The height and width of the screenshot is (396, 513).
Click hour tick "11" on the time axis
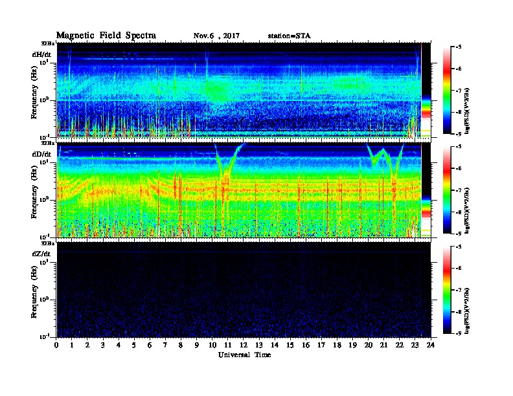(228, 345)
